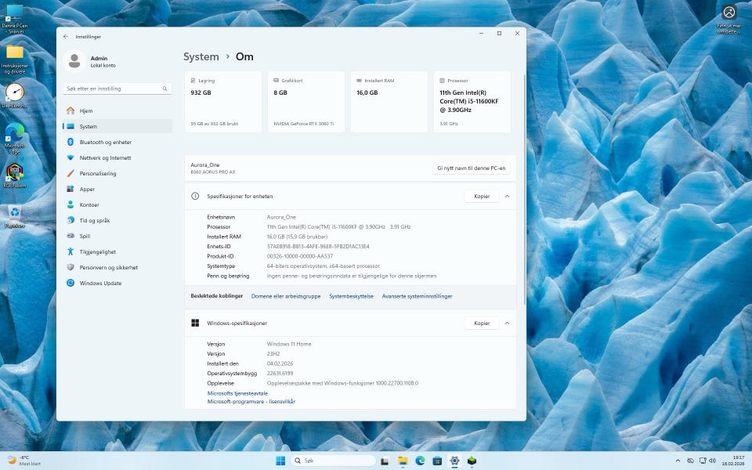Open Task View on the taskbar
752x470 pixels.
click(385, 461)
